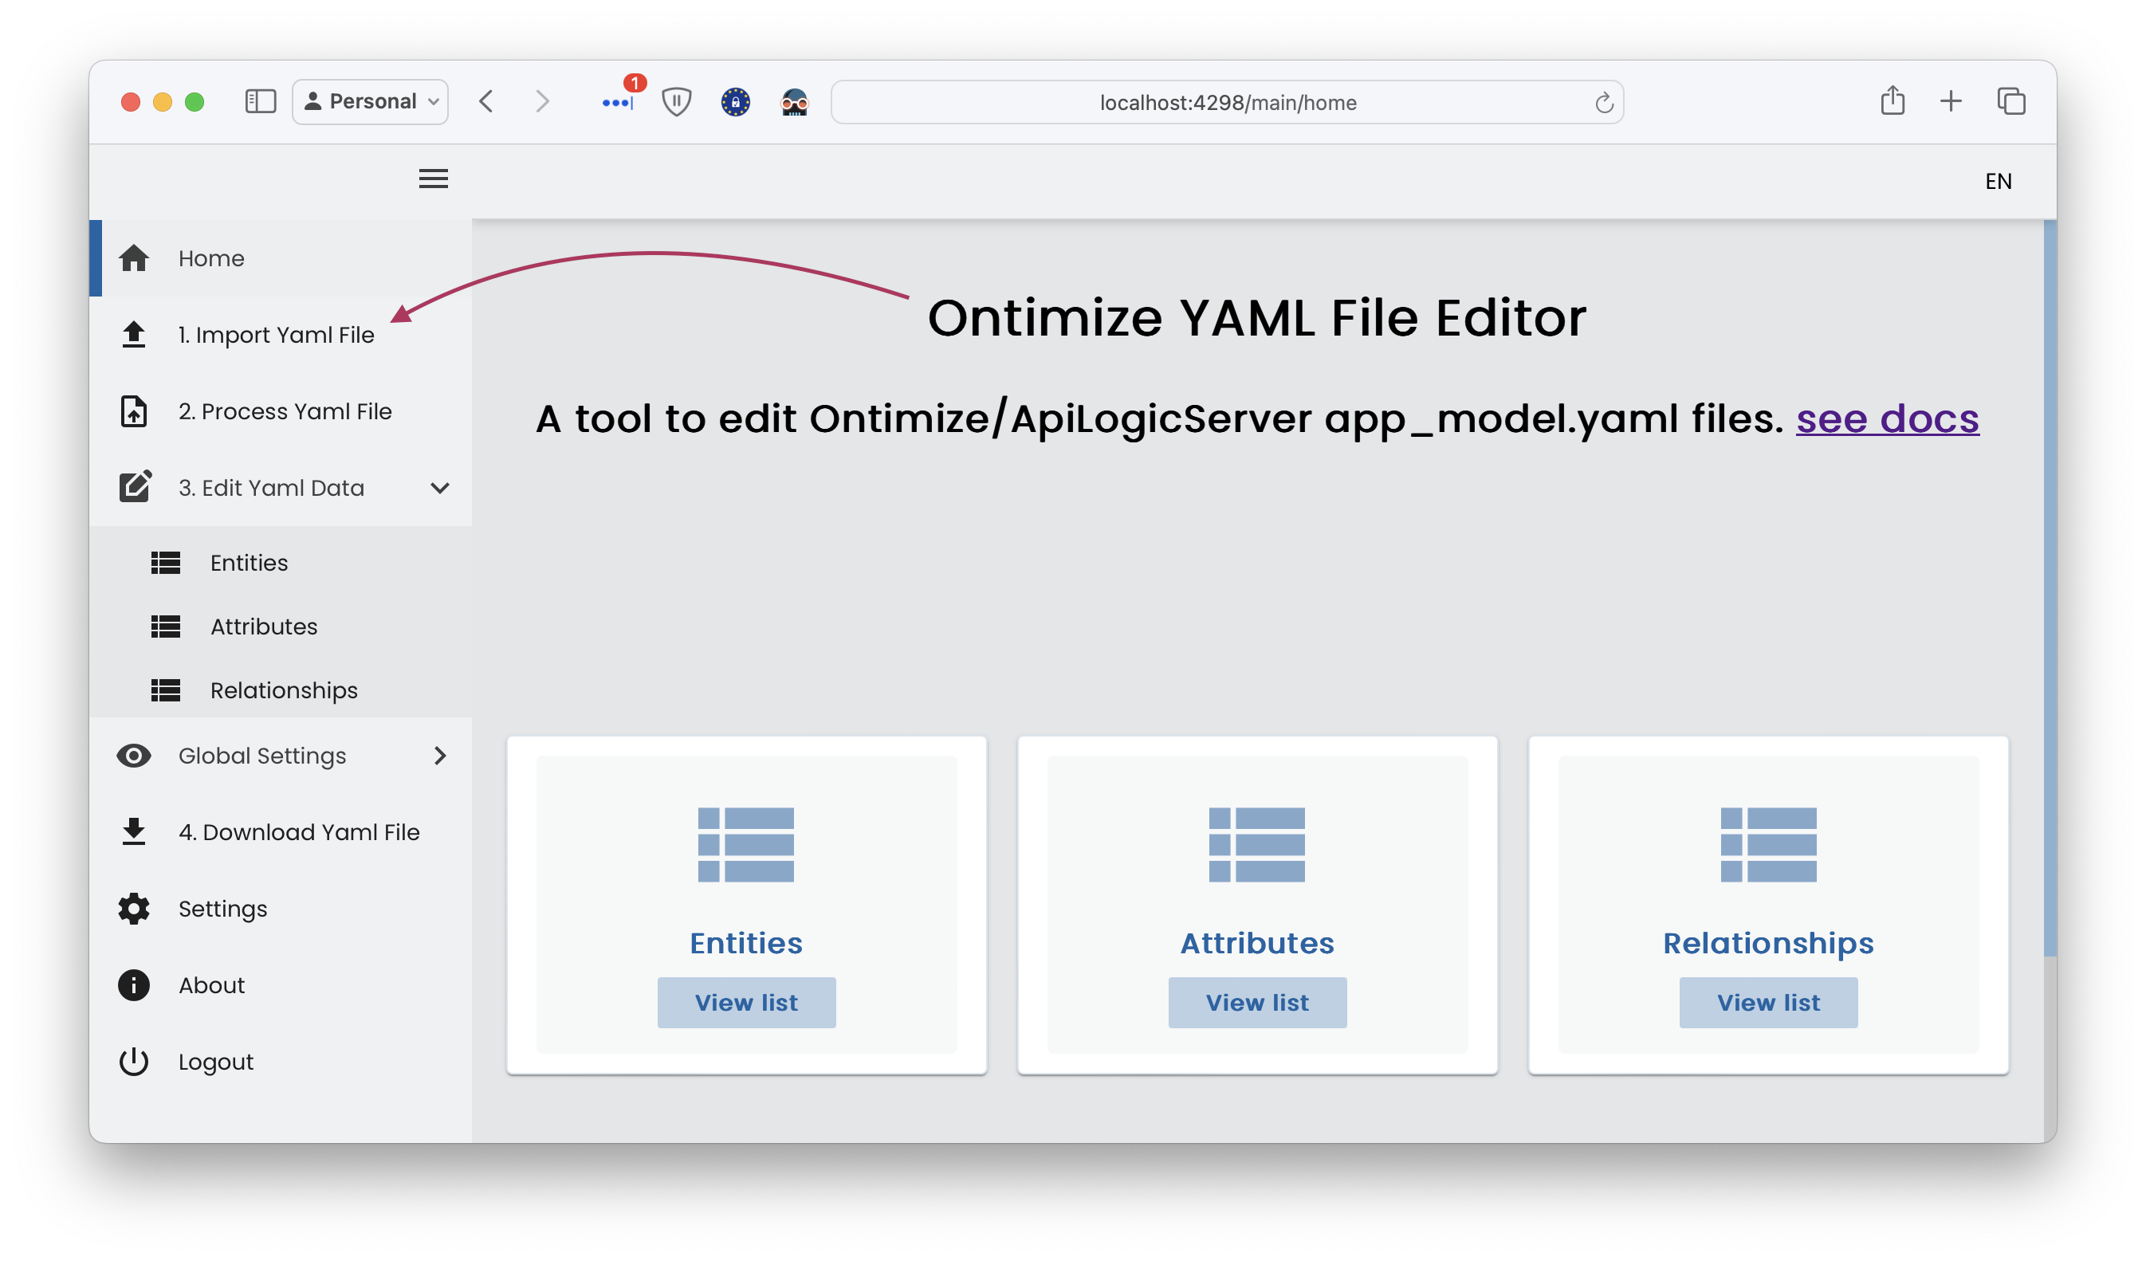The image size is (2146, 1261).
Task: Click the list icon next to sidebar Attributes
Action: pyautogui.click(x=165, y=627)
